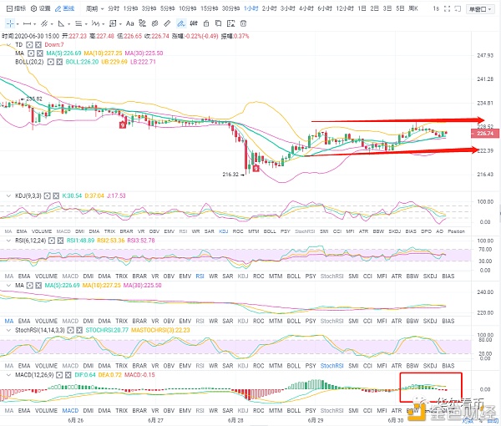Screen dimensions: 501x426
Task: Expand the crosshair tool's dropdown arrow
Action: [x=18, y=24]
